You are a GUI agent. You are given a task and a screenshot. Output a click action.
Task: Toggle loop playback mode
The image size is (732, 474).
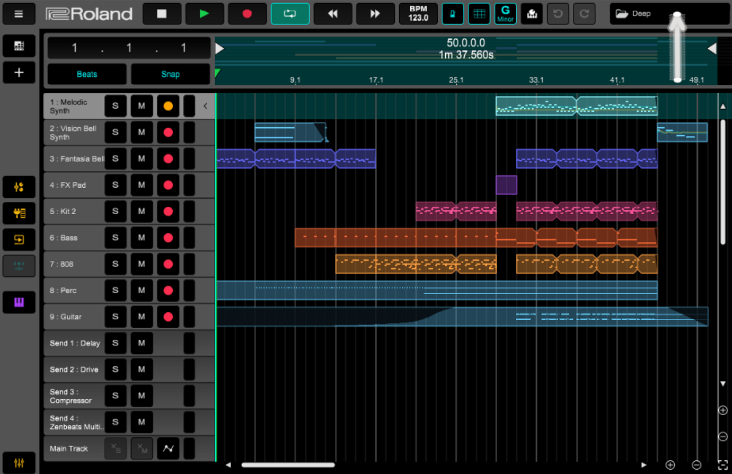click(x=290, y=14)
